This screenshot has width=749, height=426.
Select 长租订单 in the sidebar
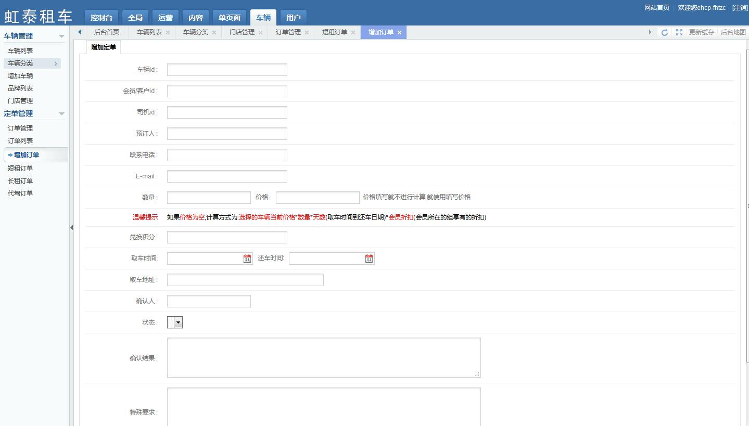tap(20, 181)
